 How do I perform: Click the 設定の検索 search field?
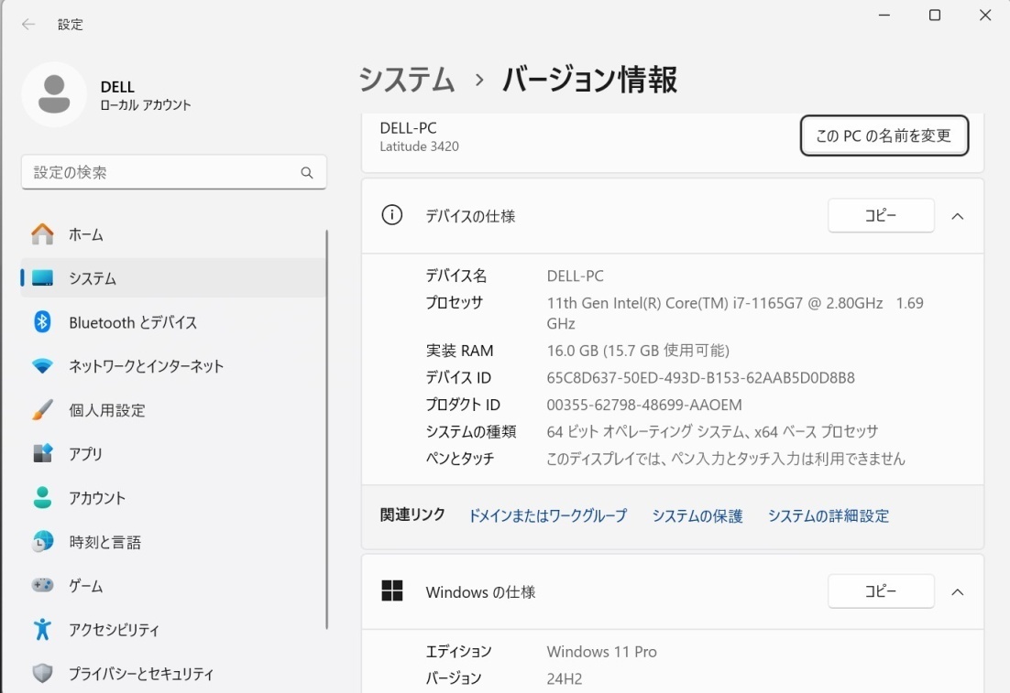point(165,172)
